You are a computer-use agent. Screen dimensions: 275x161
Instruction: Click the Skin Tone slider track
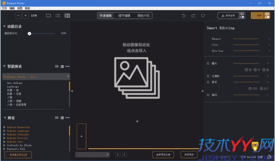tap(246, 51)
